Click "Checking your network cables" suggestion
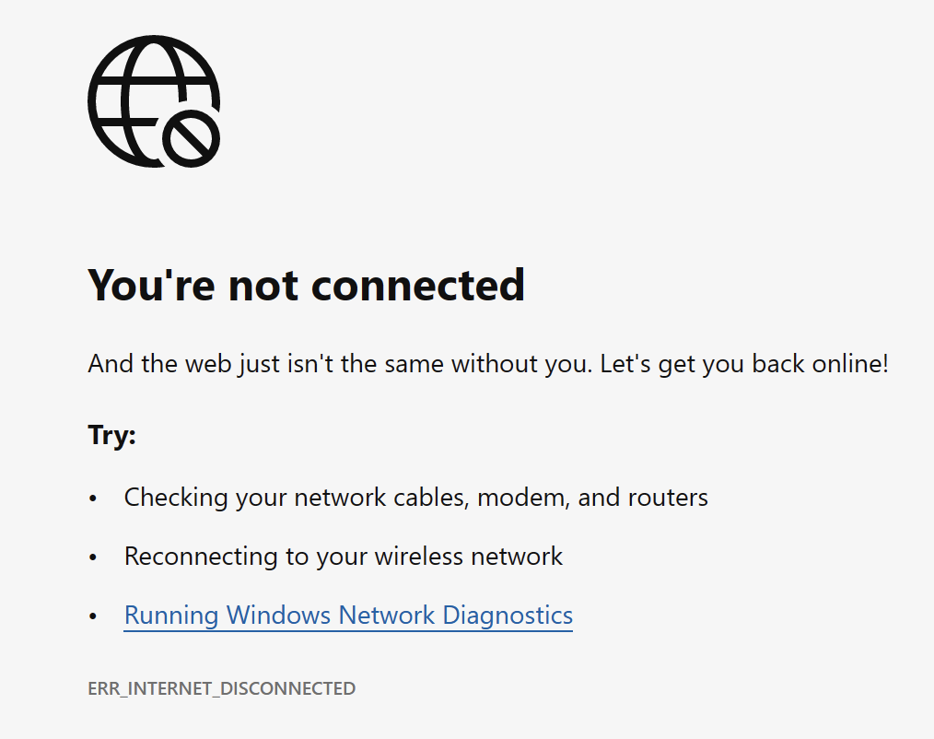This screenshot has height=739, width=934. click(296, 498)
